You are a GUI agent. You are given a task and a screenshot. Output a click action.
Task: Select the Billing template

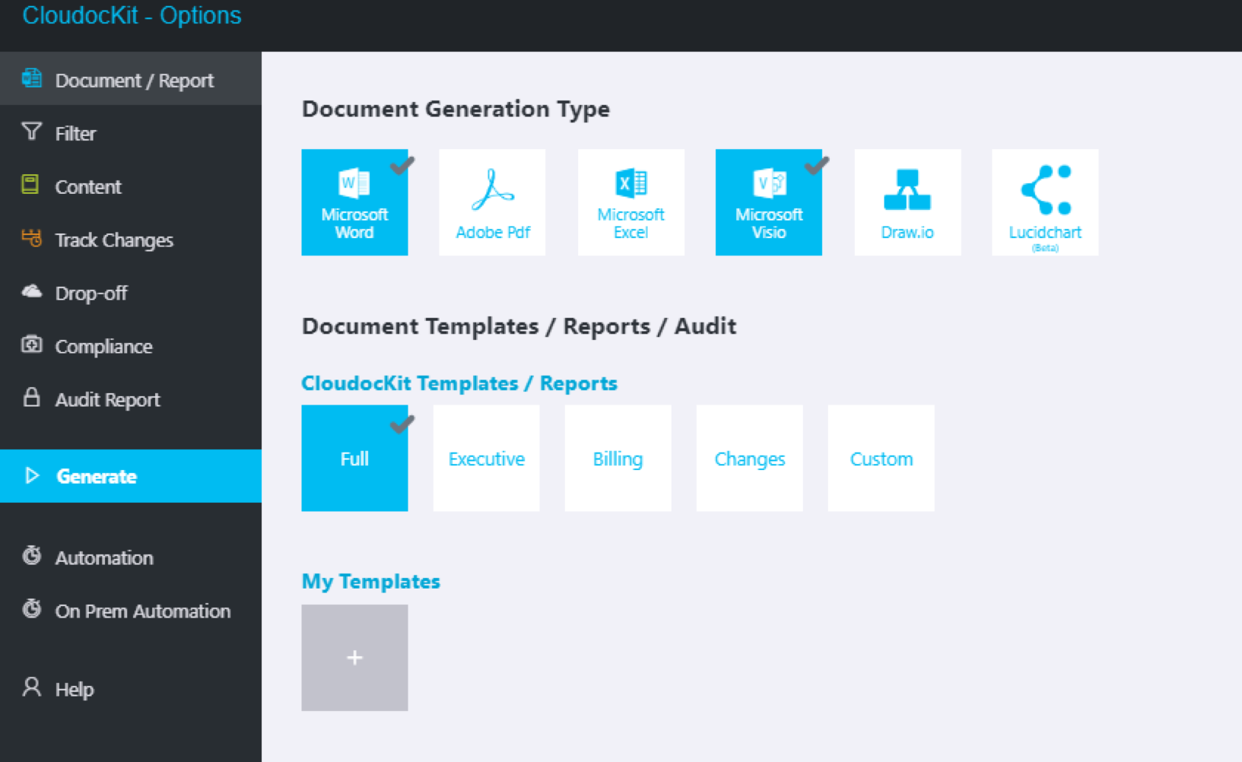coord(618,458)
